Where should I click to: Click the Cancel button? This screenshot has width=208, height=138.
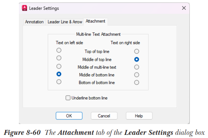pos(104,116)
